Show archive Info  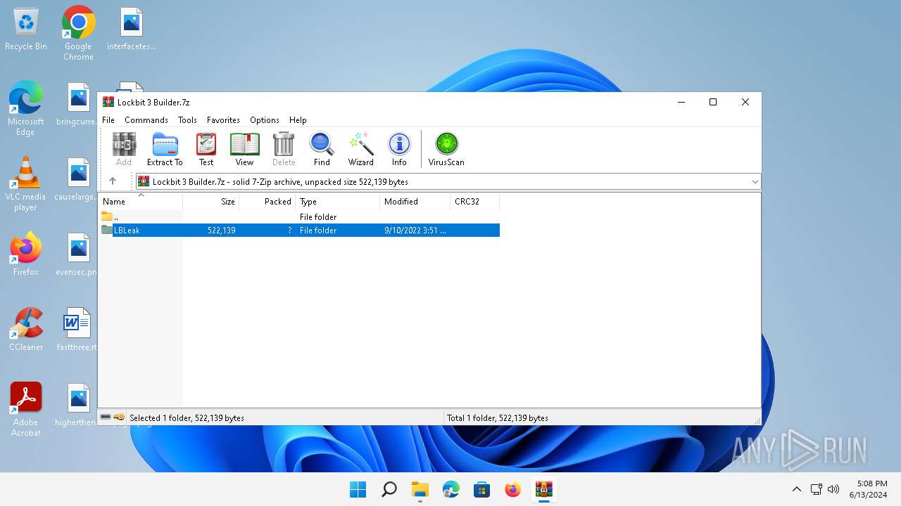coord(399,149)
